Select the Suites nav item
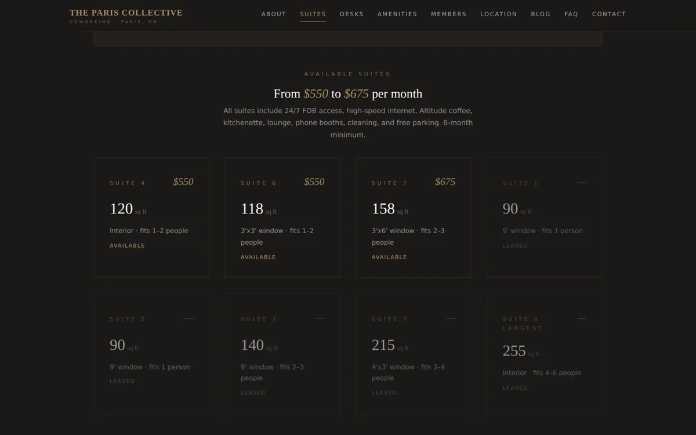696x435 pixels. (313, 14)
